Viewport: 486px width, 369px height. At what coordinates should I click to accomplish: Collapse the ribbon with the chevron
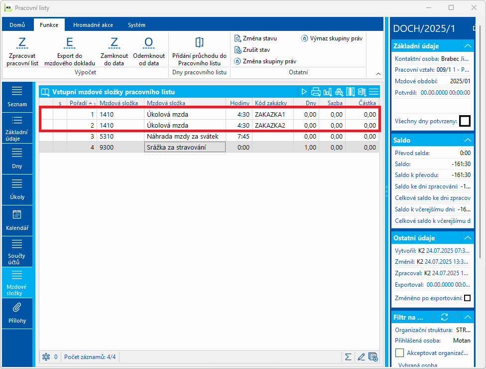coord(378,74)
